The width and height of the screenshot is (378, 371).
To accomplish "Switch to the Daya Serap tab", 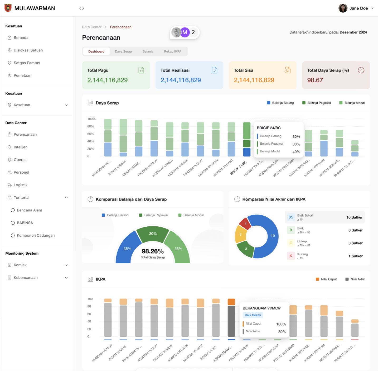I will click(123, 51).
